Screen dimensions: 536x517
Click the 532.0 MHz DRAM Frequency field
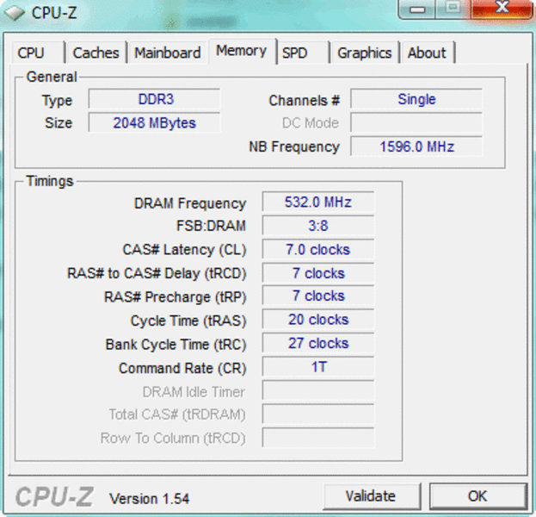318,202
